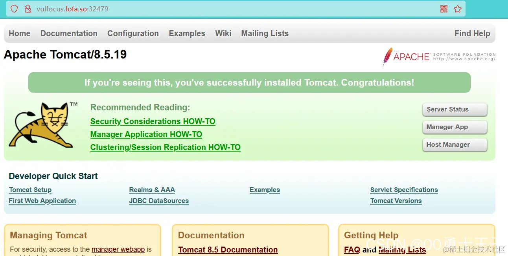This screenshot has height=256, width=508.
Task: Open the Documentation navigation item
Action: 69,33
